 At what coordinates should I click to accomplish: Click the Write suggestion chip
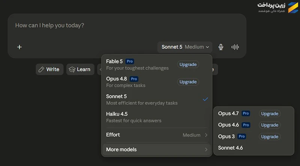tap(49, 69)
